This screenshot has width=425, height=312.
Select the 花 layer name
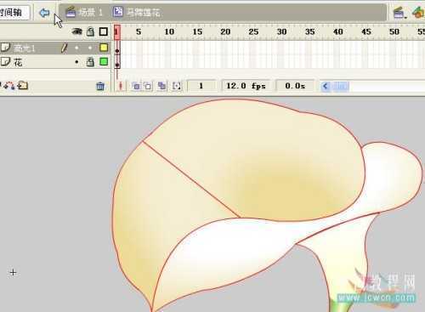pos(18,62)
